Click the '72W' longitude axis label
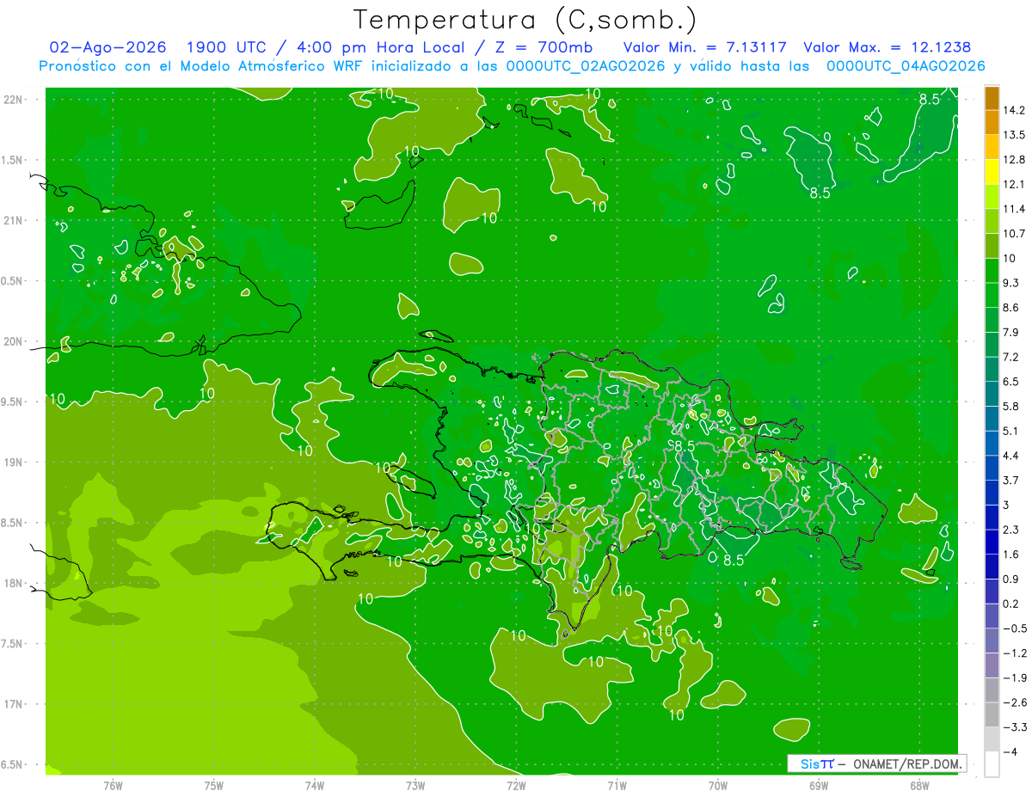This screenshot has height=797, width=1032. point(516,786)
